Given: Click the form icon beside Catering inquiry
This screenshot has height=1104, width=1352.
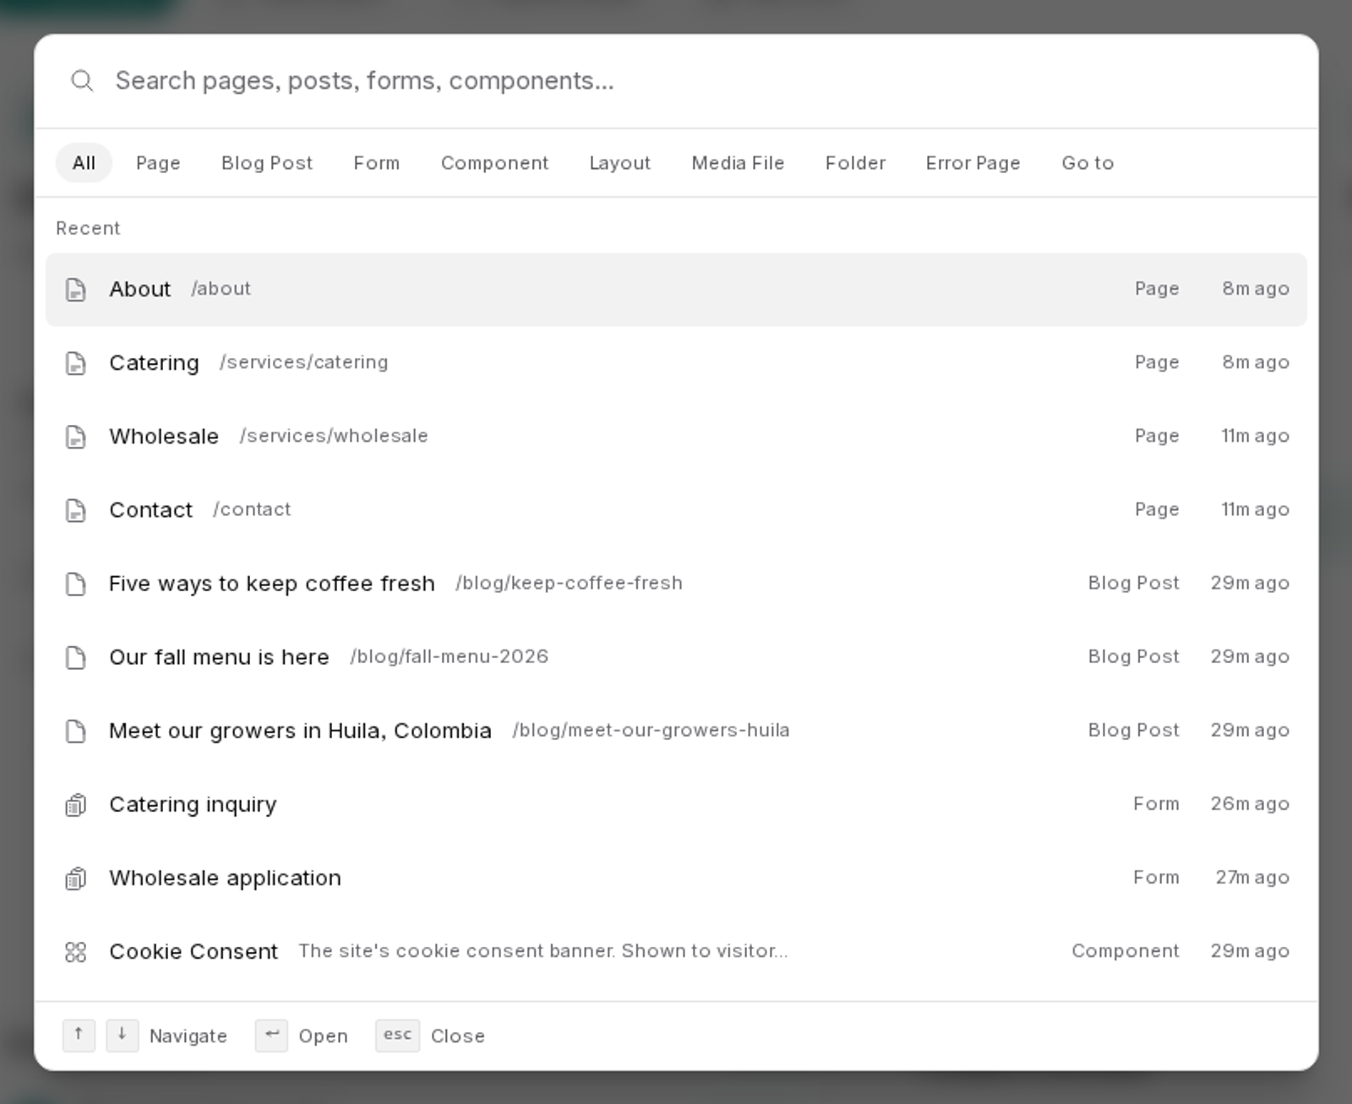Looking at the screenshot, I should point(76,805).
